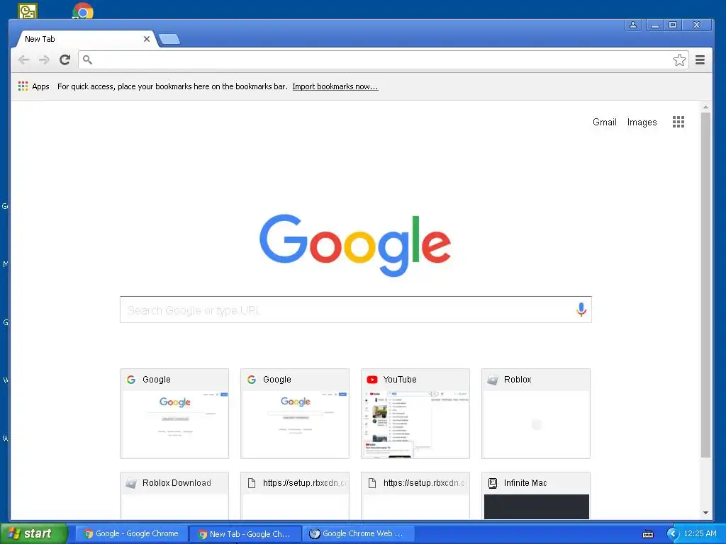Click the Infinite Mac tile icon

tap(493, 483)
